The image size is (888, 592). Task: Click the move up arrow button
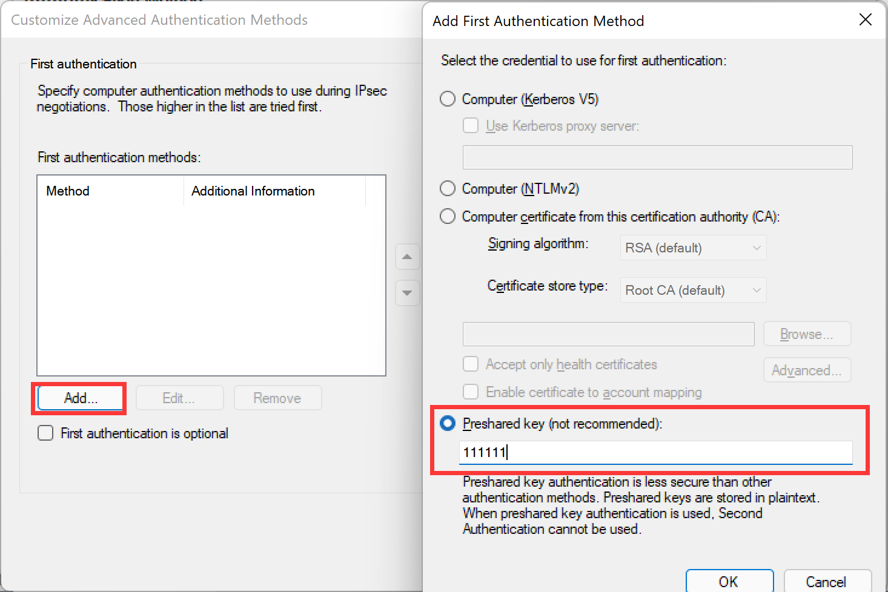pos(407,257)
